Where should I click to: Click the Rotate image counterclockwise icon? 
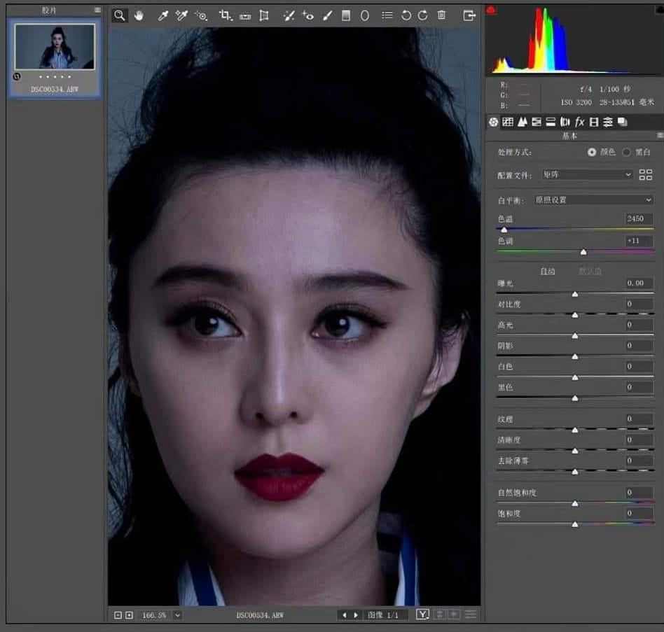click(406, 15)
